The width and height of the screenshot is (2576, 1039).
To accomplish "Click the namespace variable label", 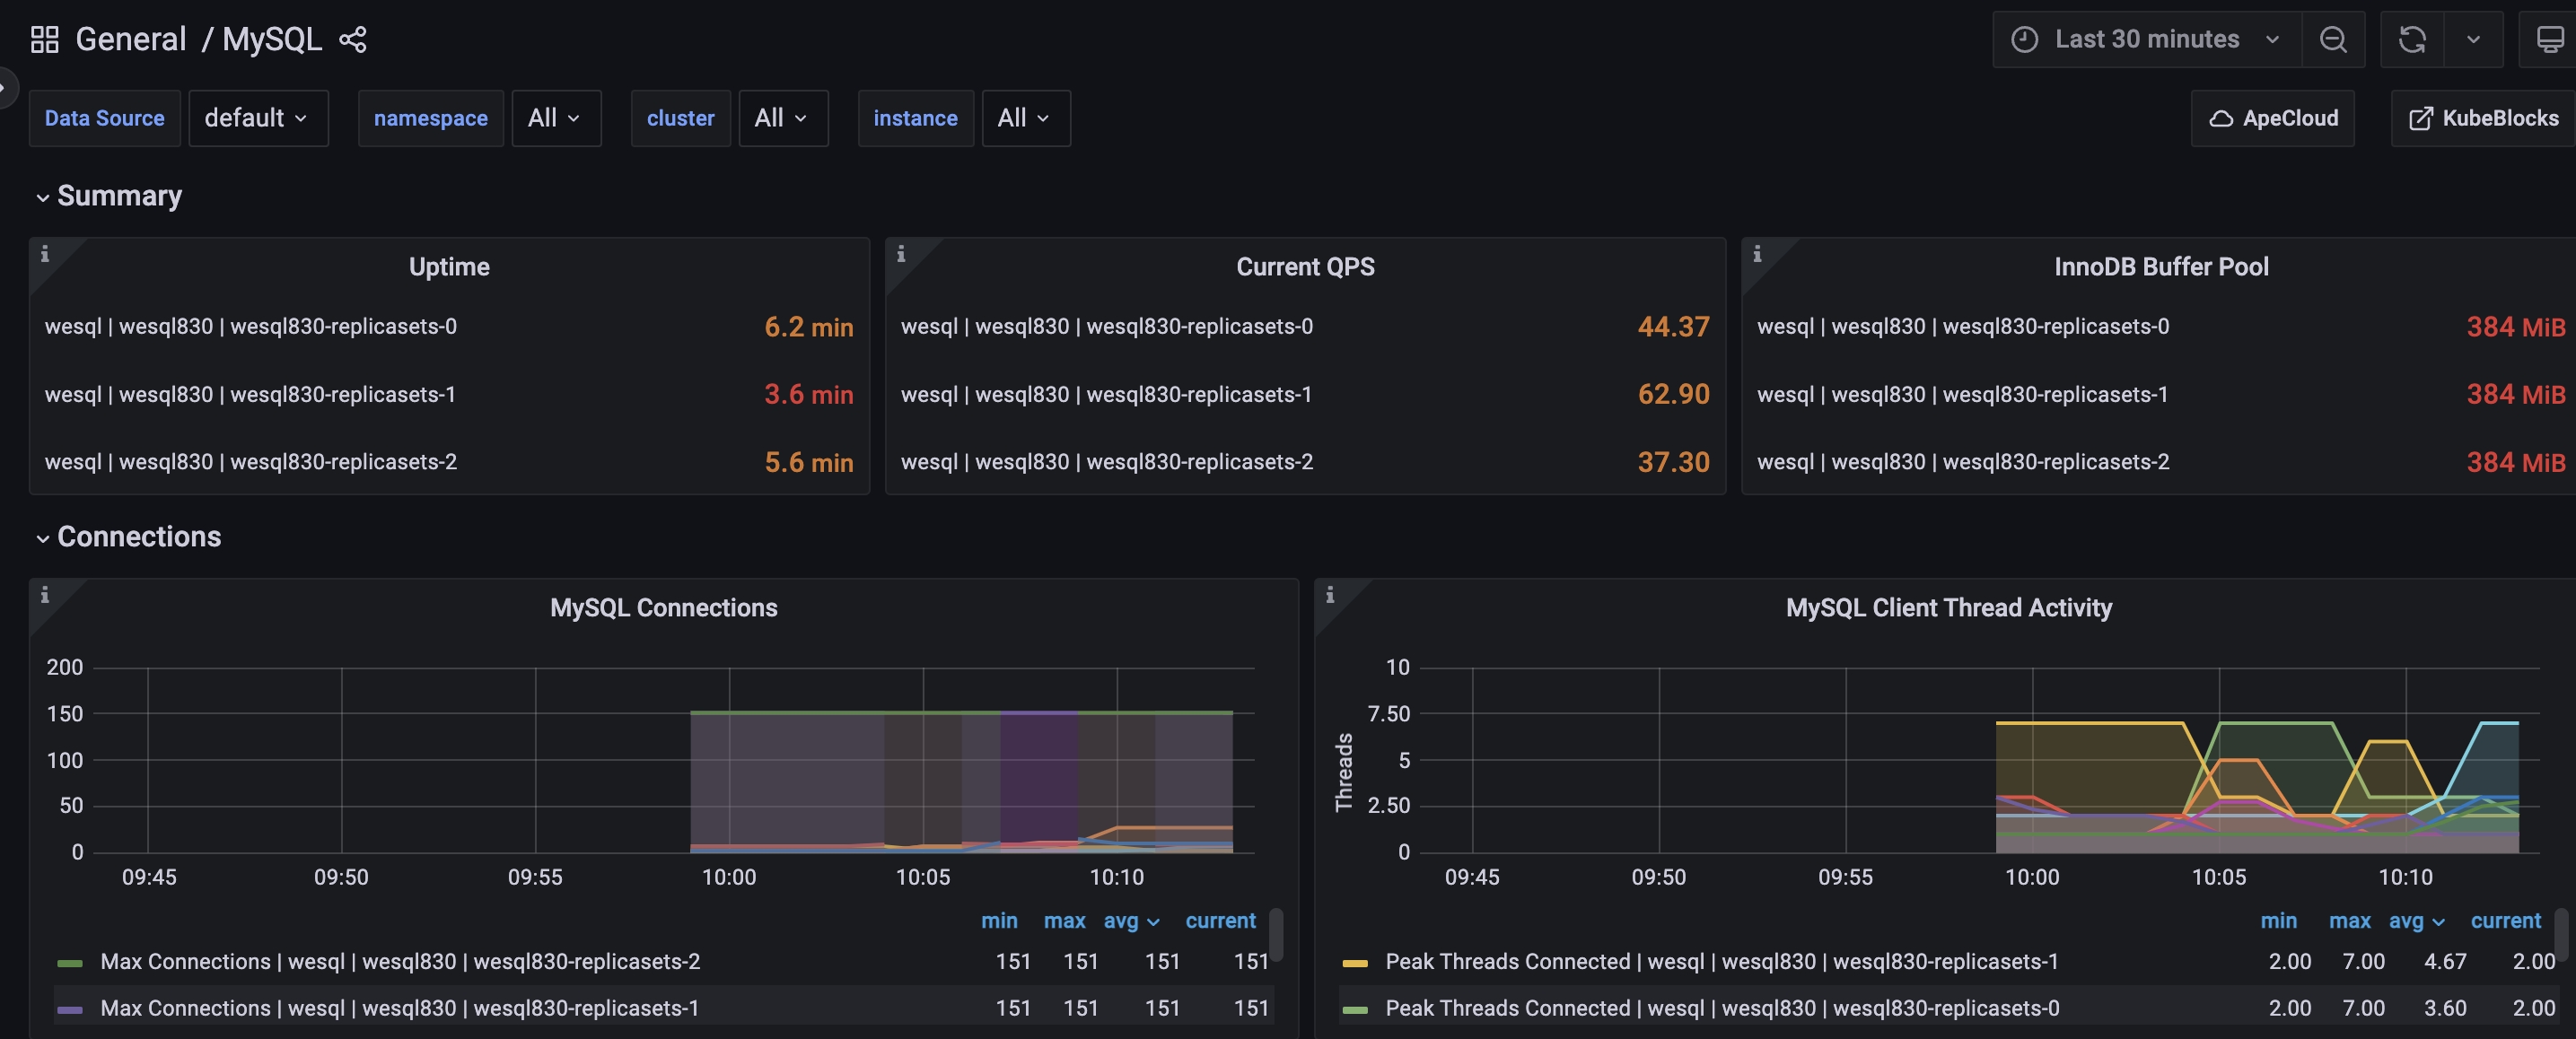I will [x=431, y=118].
